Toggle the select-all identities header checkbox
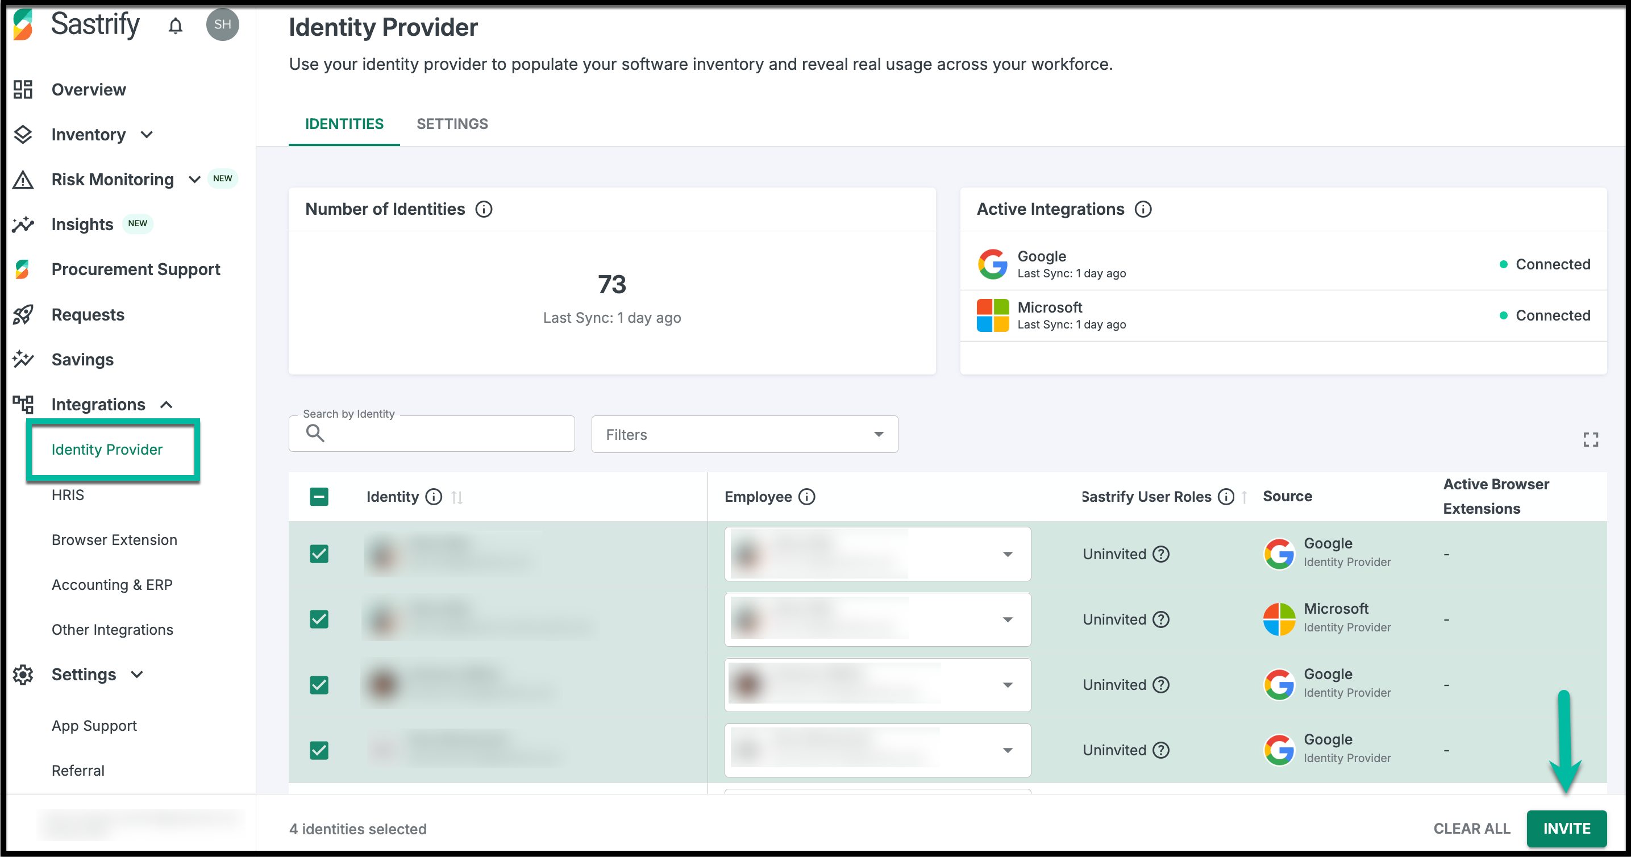 coord(319,497)
